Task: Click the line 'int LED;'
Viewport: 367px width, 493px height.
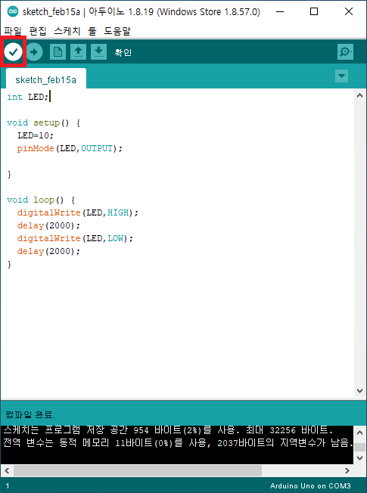Action: click(x=28, y=97)
